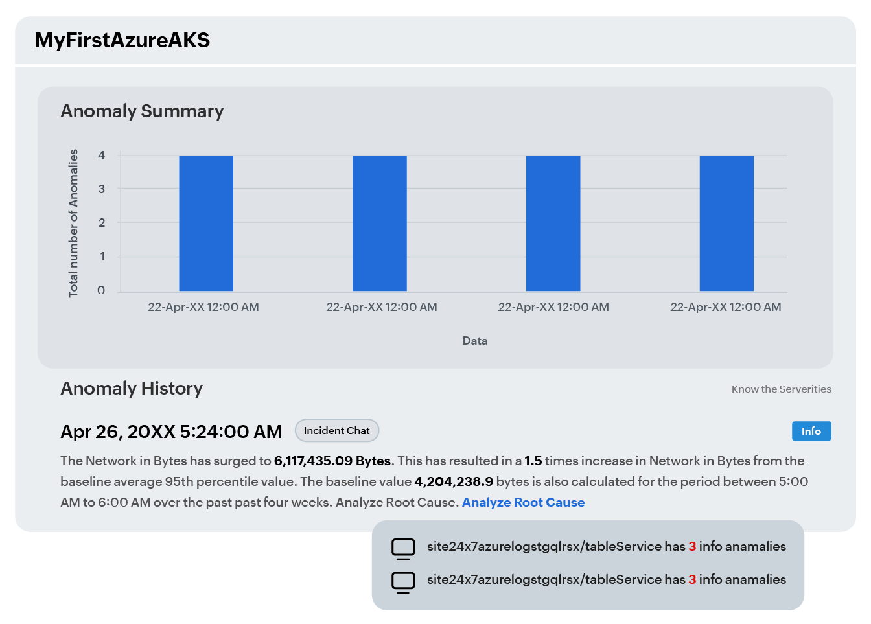
Task: Click the timestamp Apr 26, 20XX 5:24:00 AM
Action: point(171,432)
